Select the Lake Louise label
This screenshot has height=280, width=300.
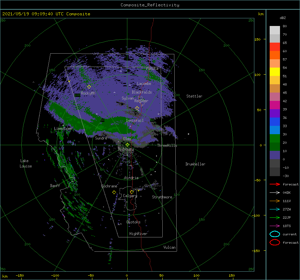tap(26, 163)
